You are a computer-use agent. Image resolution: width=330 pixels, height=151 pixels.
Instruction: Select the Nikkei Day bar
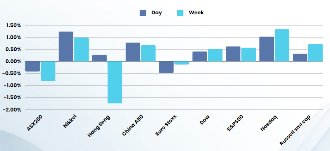pyautogui.click(x=66, y=46)
